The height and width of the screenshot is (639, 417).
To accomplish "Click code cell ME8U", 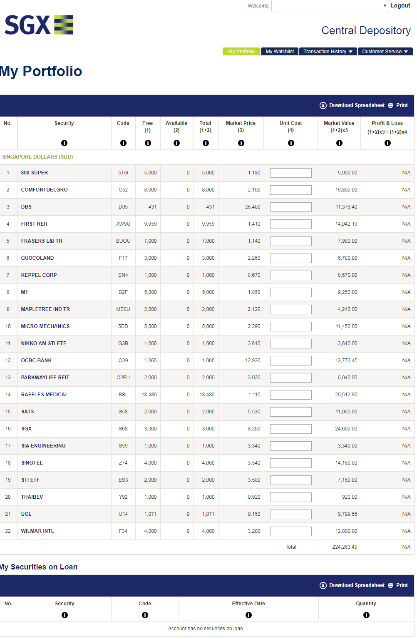I will coord(123,309).
